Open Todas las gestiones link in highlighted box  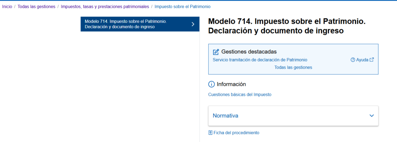293,68
